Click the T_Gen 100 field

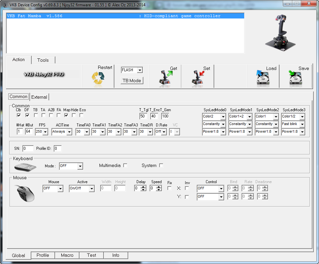click(165, 116)
